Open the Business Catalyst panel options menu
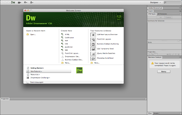The width and height of the screenshot is (182, 115). [x=180, y=57]
